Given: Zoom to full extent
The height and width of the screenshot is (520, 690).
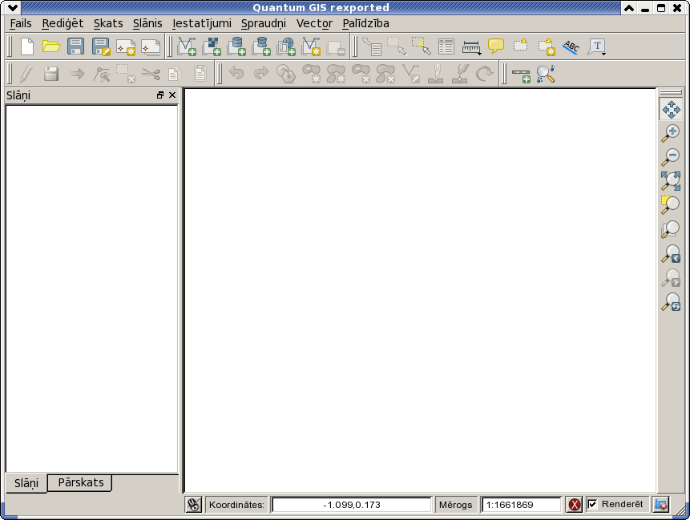Looking at the screenshot, I should (671, 181).
